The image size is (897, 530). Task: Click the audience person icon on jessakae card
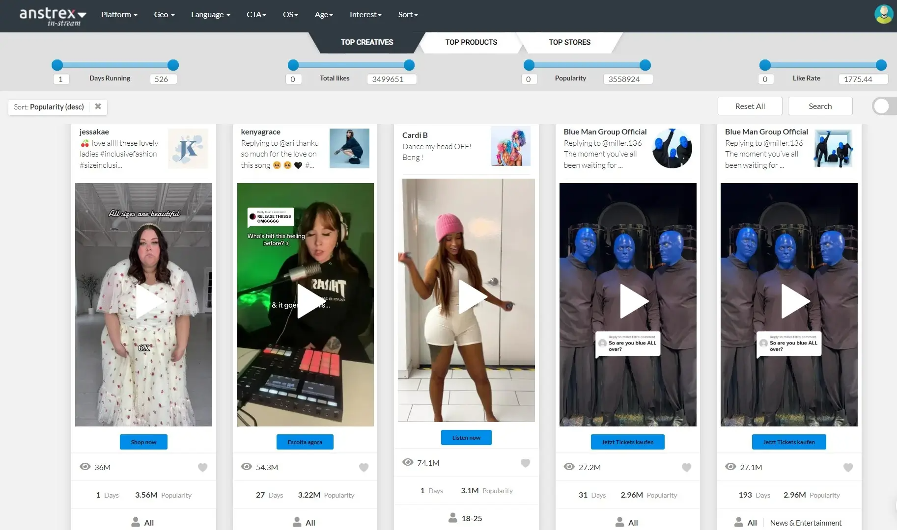136,522
